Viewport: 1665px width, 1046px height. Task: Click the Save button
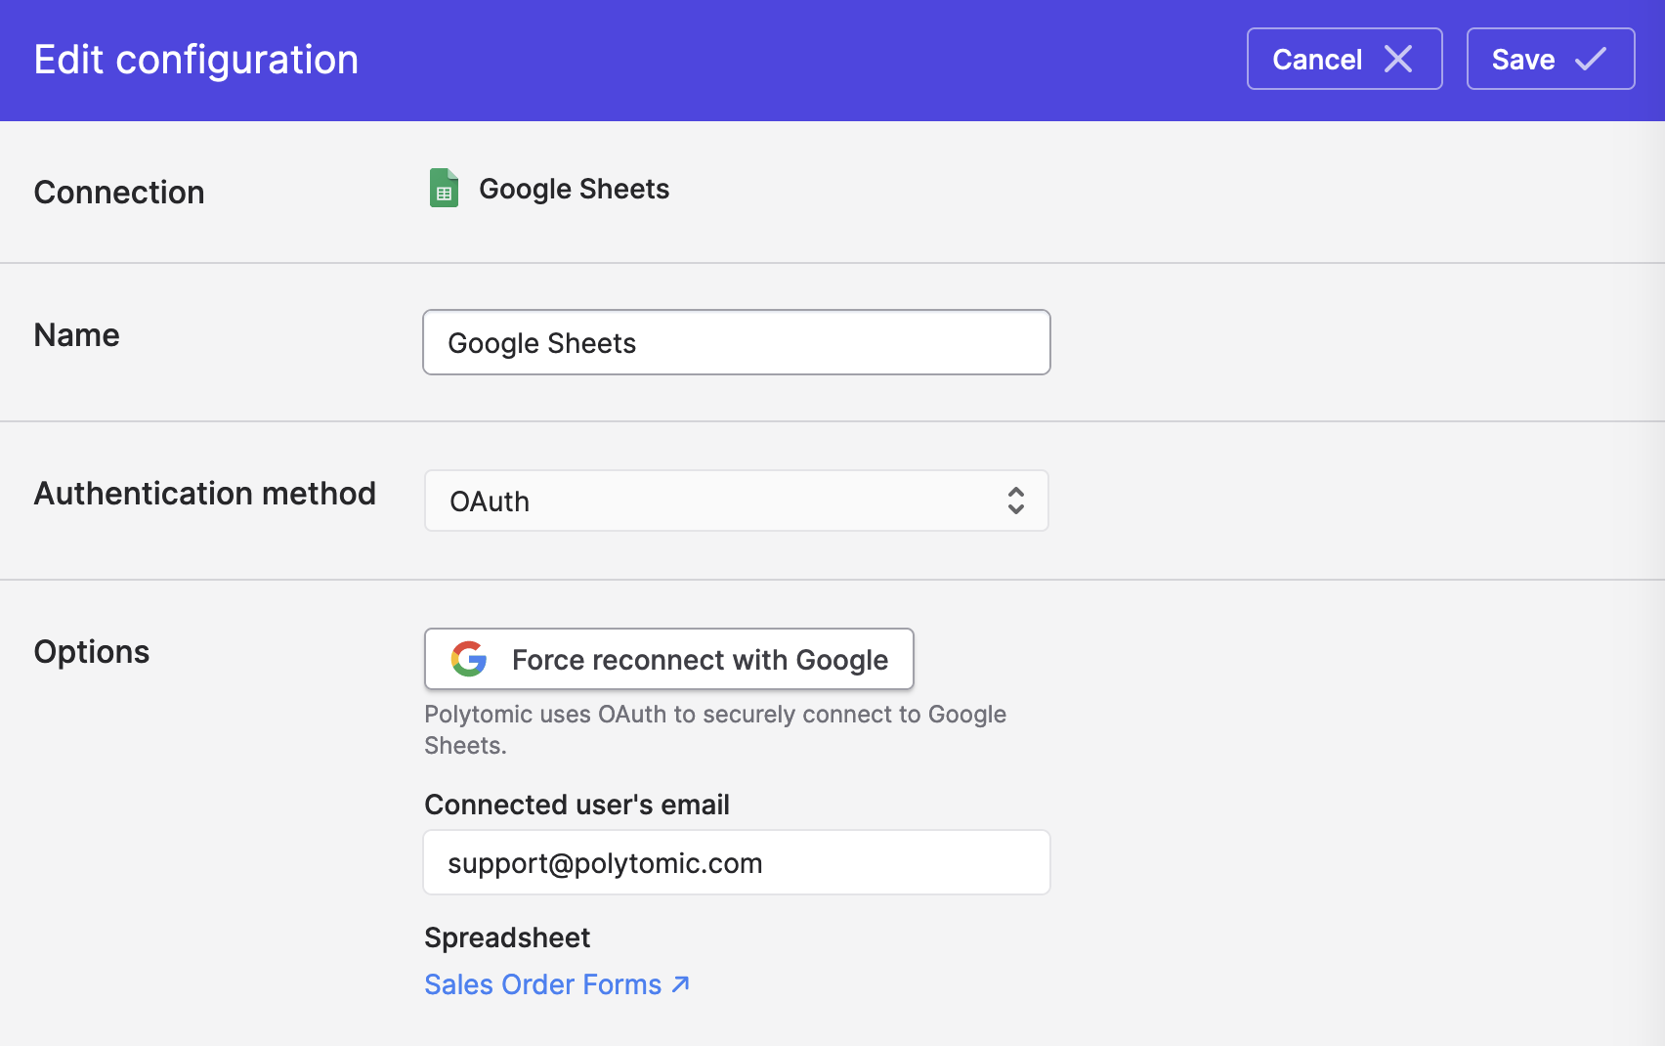[1551, 59]
